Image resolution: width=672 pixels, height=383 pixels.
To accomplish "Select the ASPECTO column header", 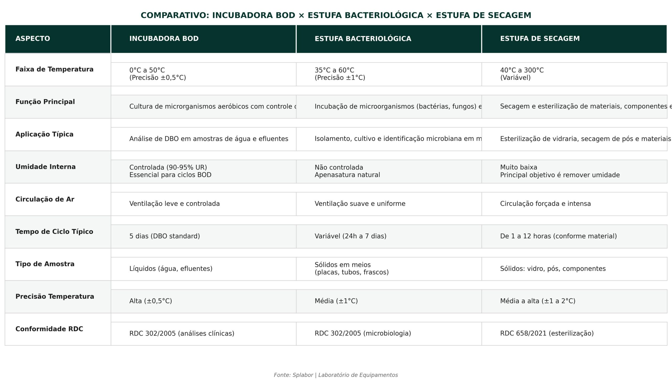I will click(58, 39).
